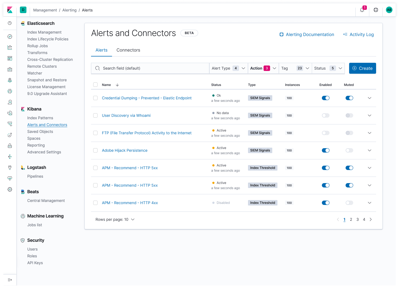
Task: Open the Alert Type filter dropdown
Action: pos(228,68)
